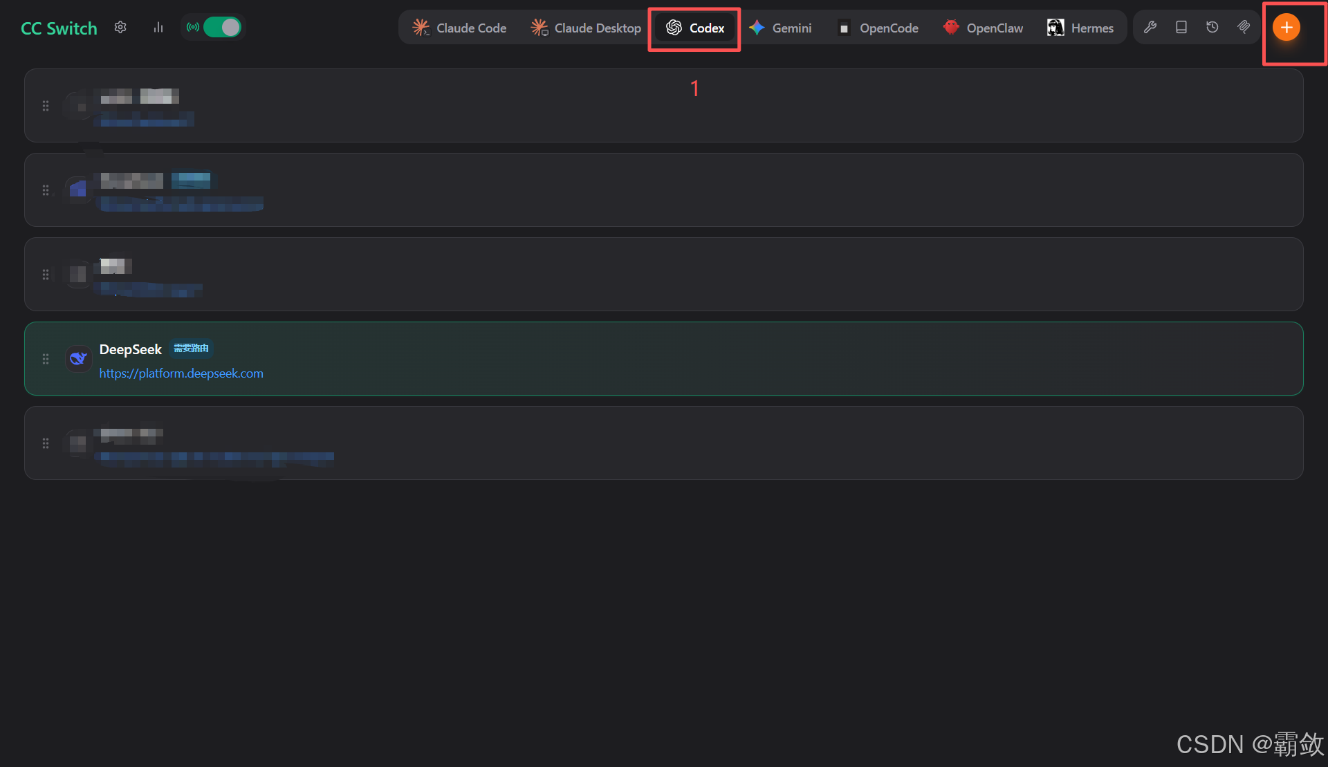Click the drag handle of the card directly above DeepSeek
The height and width of the screenshot is (767, 1328).
(x=46, y=275)
